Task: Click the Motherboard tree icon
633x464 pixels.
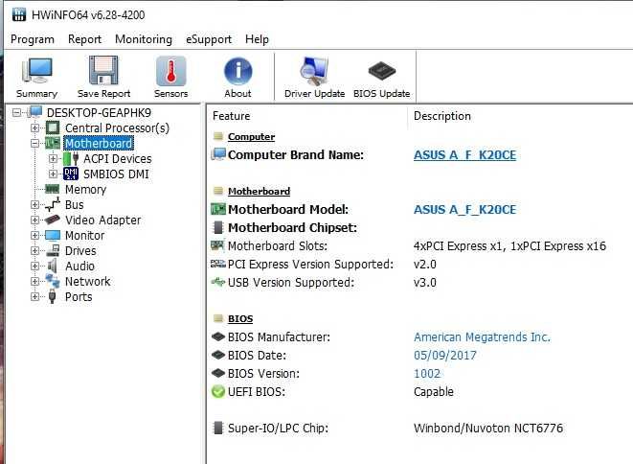Action: [53, 143]
